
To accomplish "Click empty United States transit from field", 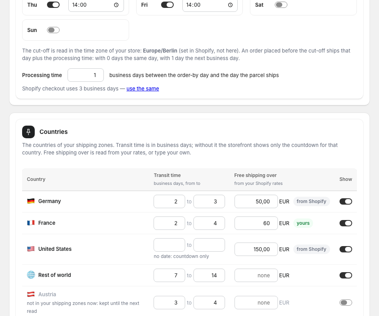I will 169,245.
